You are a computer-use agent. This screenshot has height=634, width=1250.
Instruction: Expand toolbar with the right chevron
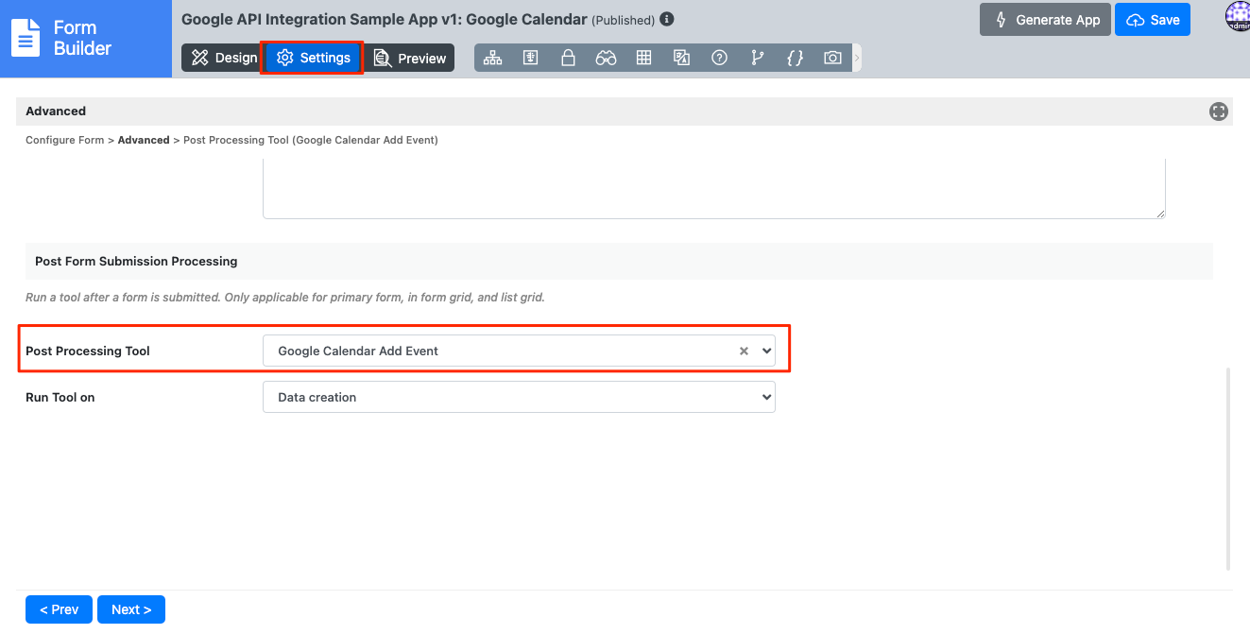point(857,58)
